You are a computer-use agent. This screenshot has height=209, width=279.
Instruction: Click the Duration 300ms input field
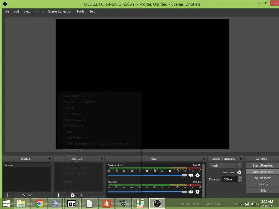click(229, 179)
